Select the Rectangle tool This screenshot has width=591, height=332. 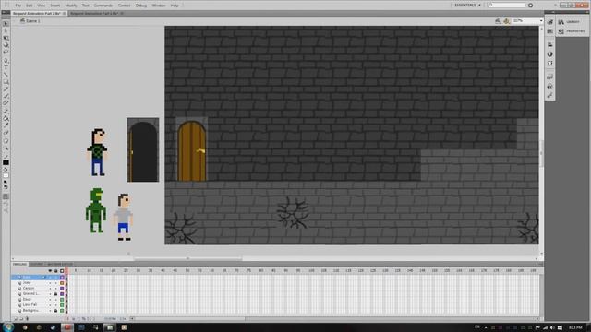[x=6, y=81]
